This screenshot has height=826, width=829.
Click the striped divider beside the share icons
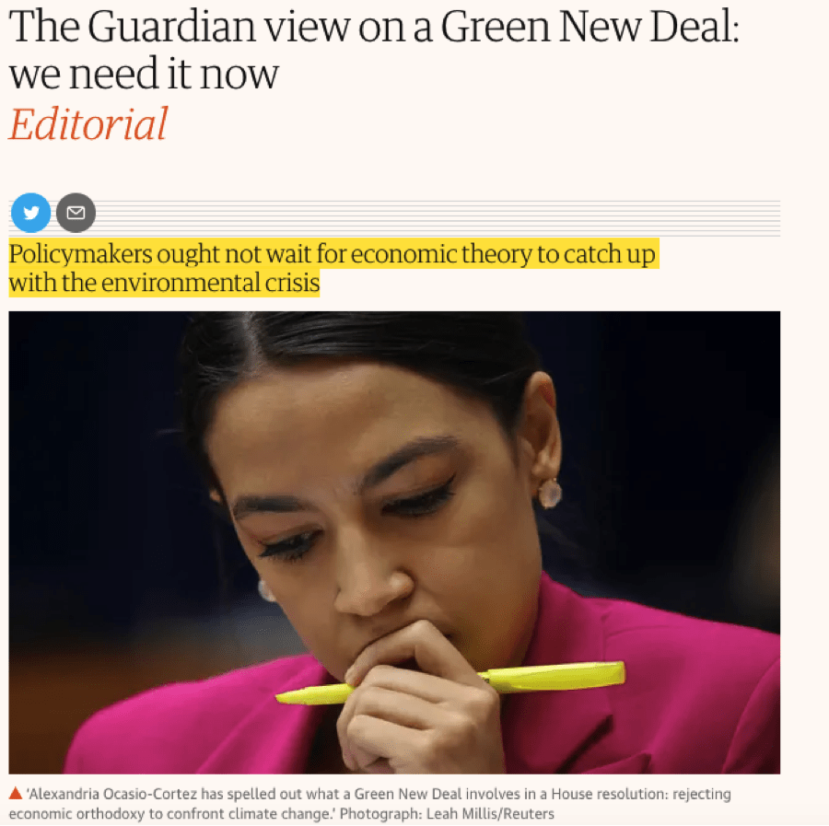pyautogui.click(x=438, y=217)
